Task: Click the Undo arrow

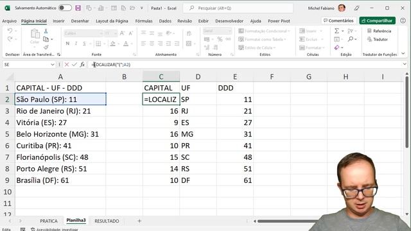Action: [10, 31]
